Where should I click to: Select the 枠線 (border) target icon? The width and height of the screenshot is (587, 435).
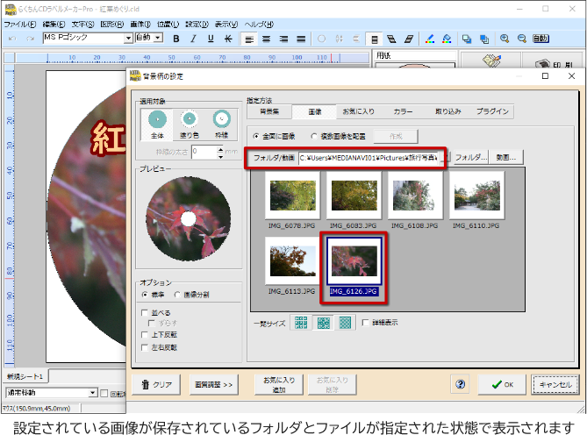pyautogui.click(x=221, y=120)
